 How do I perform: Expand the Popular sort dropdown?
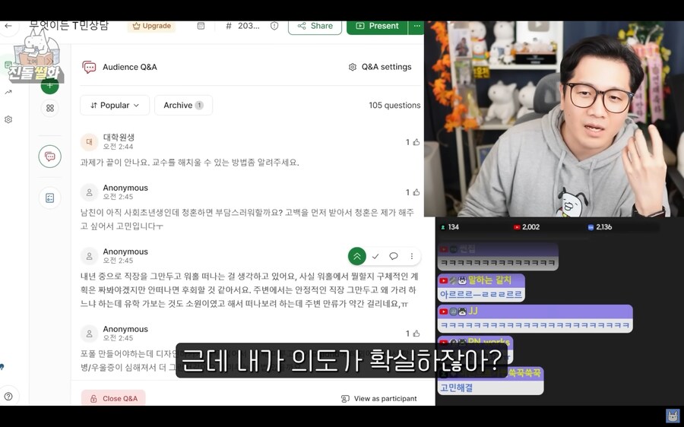pos(115,105)
